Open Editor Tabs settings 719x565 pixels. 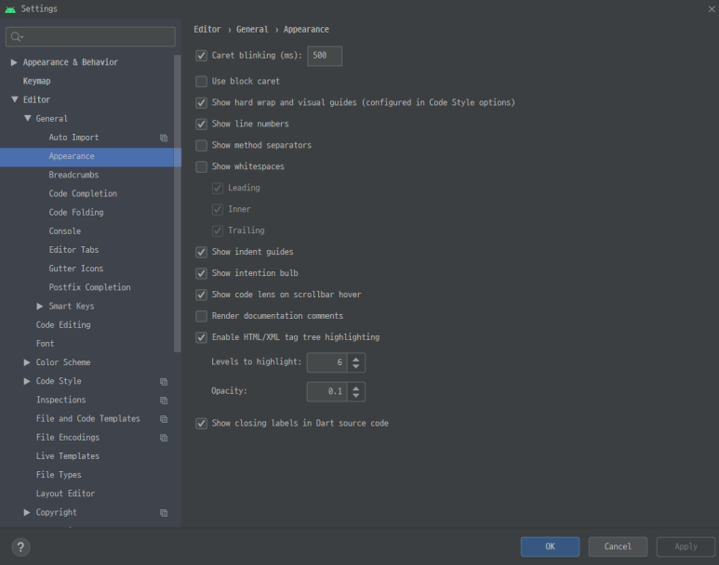tap(73, 250)
